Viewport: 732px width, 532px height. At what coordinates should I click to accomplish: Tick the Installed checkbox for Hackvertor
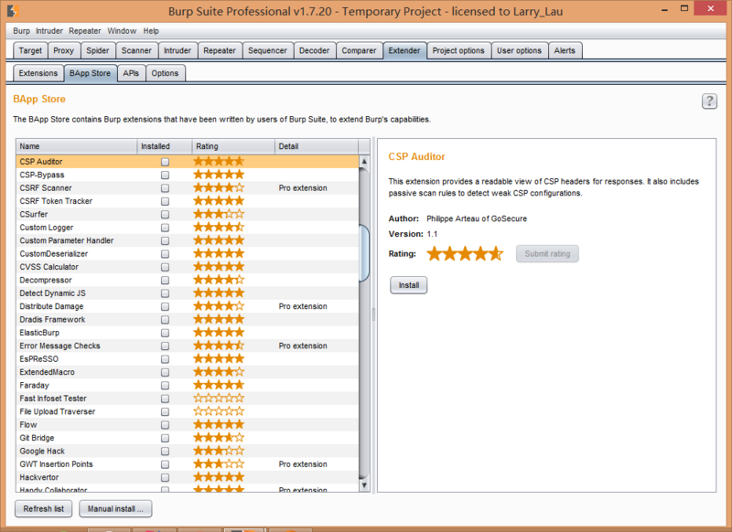tap(165, 477)
